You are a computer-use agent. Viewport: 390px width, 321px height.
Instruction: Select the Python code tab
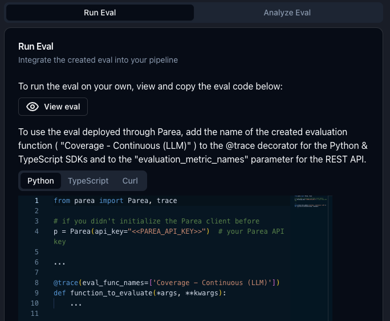(40, 181)
